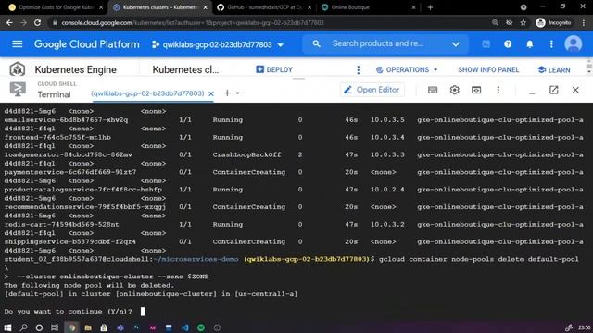The height and width of the screenshot is (333, 593).
Task: Open the header more-options menu
Action: tap(551, 44)
